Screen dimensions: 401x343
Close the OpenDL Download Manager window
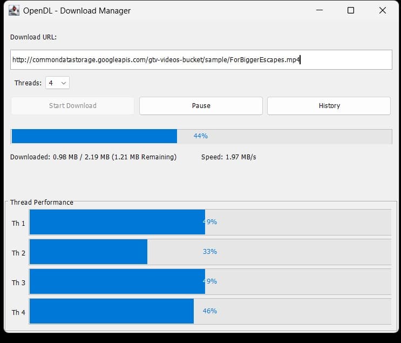[x=382, y=10]
